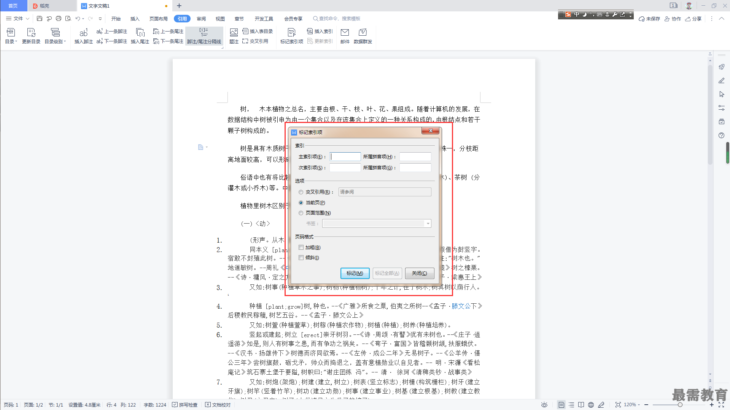Go to 下一条脚注 next footnote
730x410 pixels.
[112, 41]
